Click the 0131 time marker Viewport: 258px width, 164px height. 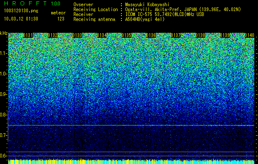[x=28, y=35]
